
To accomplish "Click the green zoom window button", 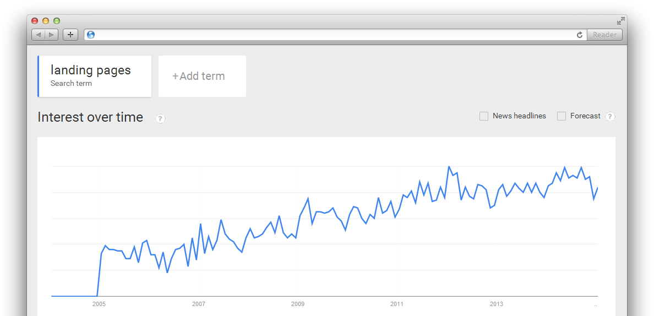I will [57, 21].
